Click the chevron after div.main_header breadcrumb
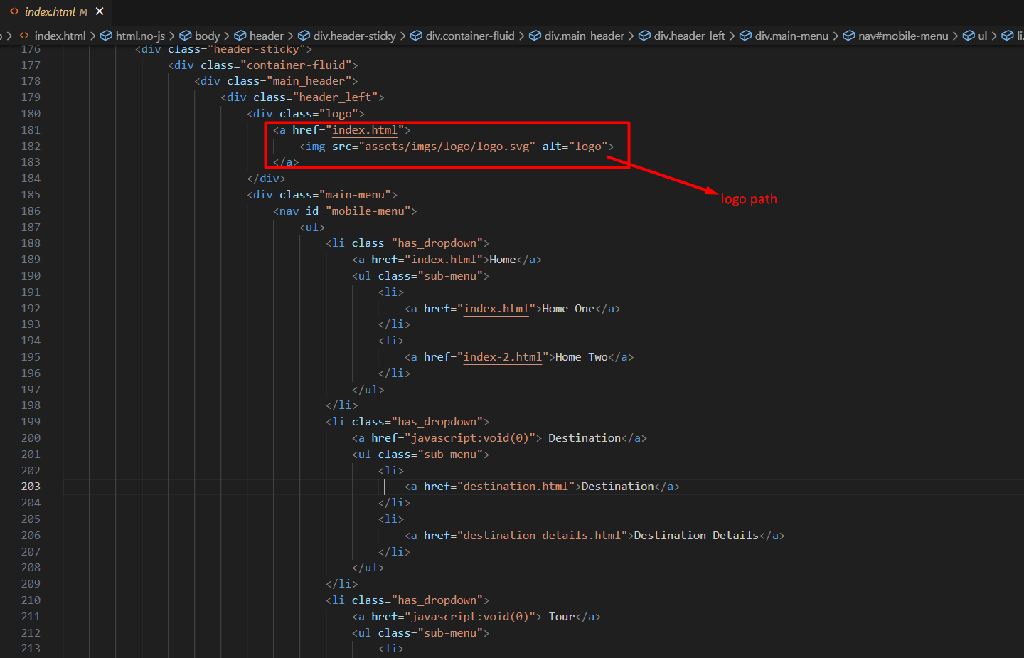The height and width of the screenshot is (658, 1024). (631, 36)
